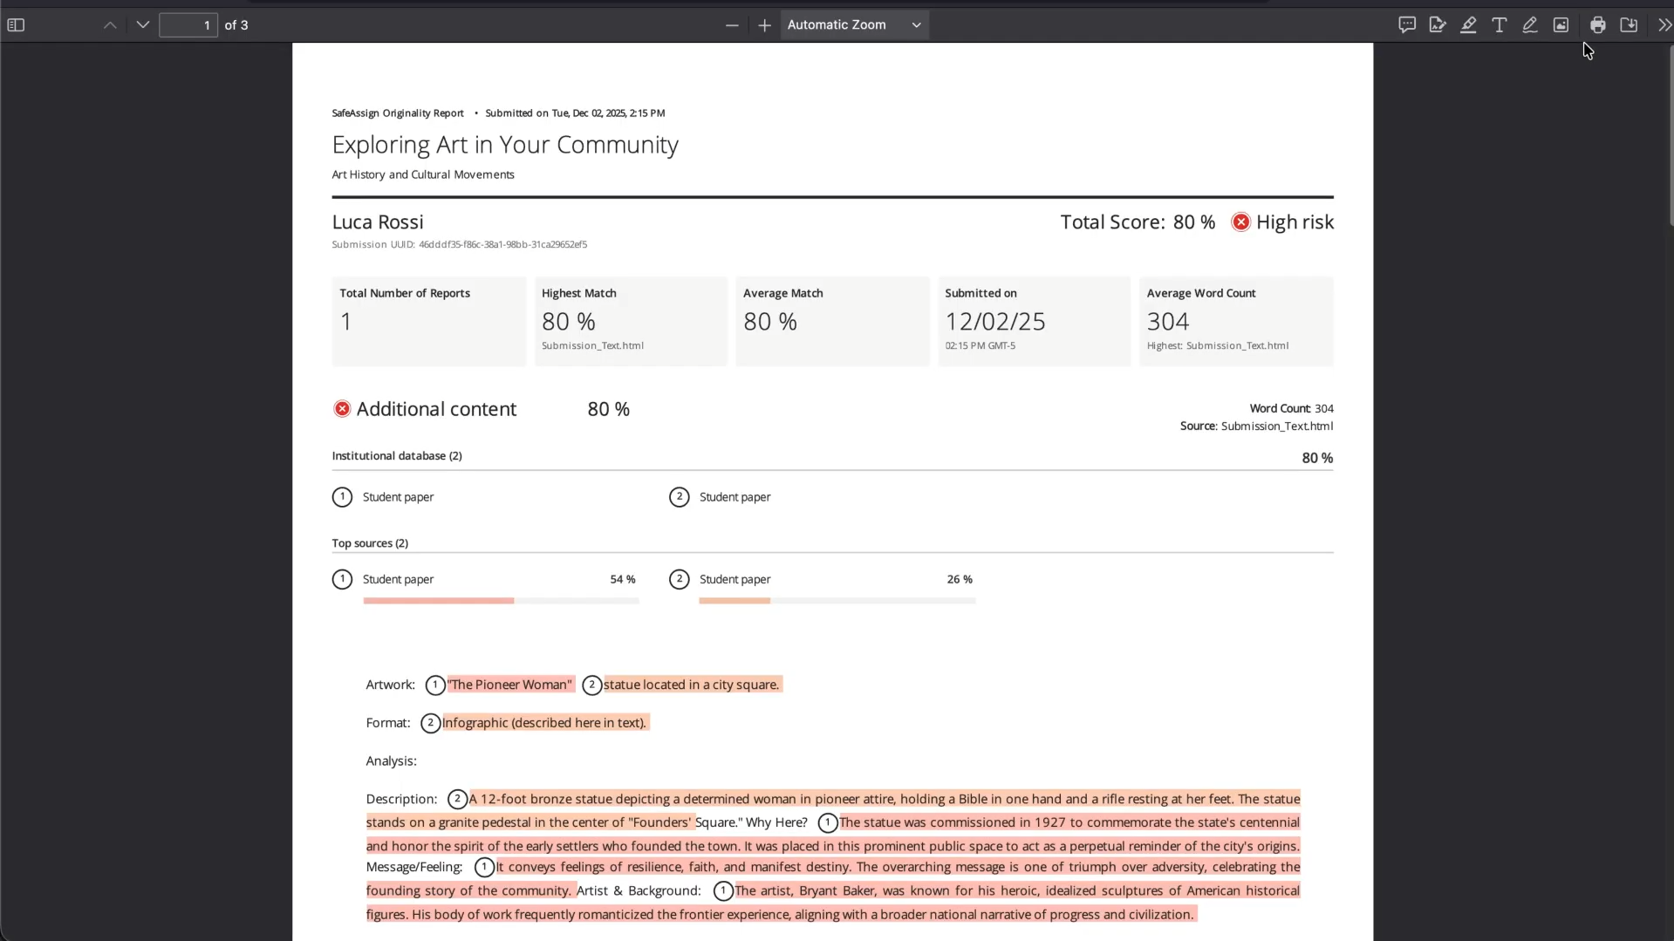Open the Automatic Zoom dropdown
Viewport: 1674px width, 941px height.
tap(854, 25)
